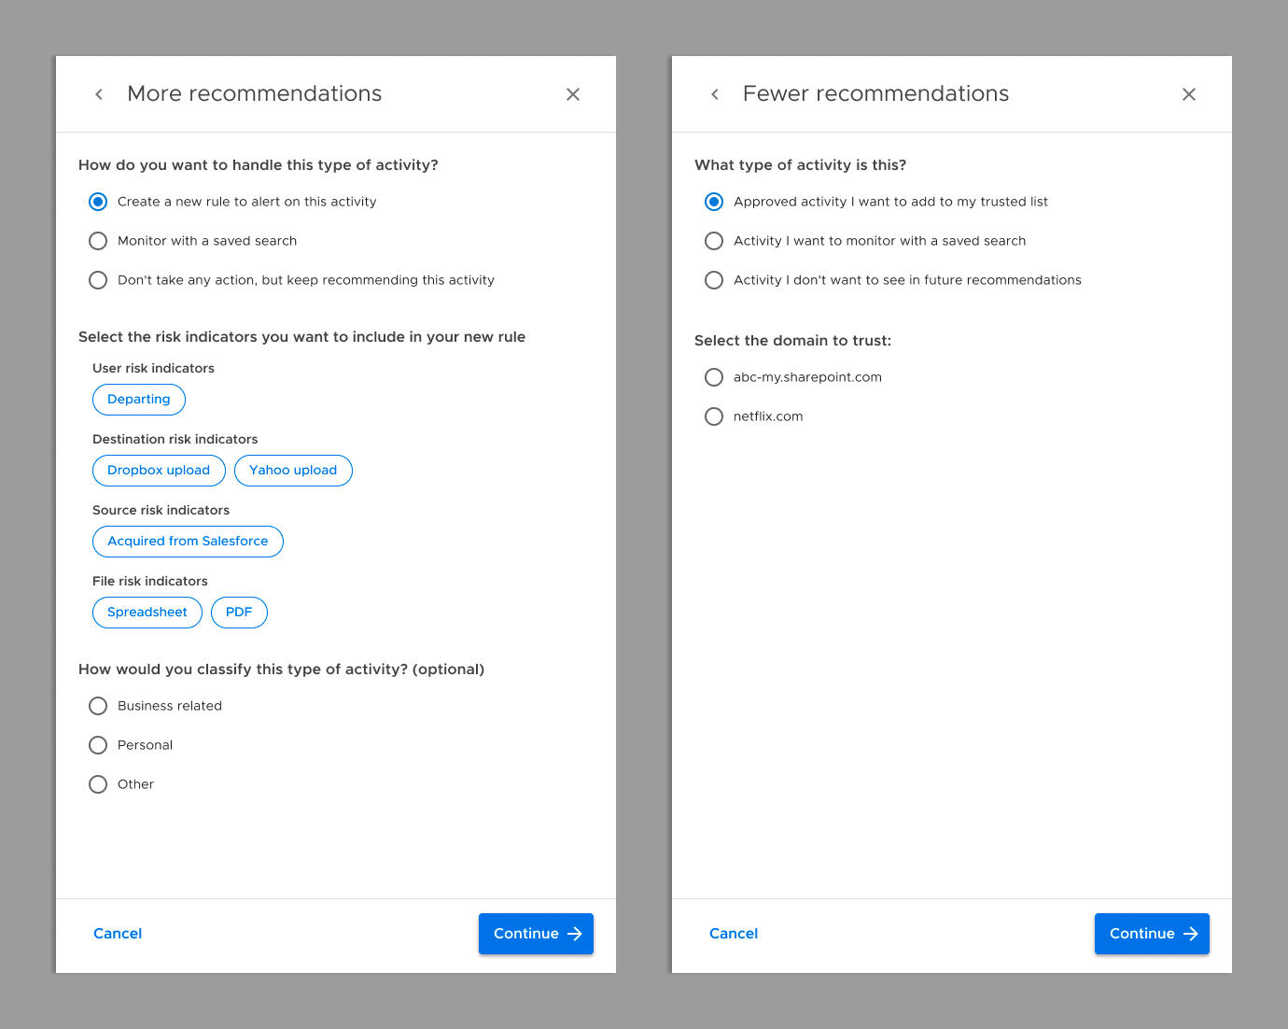Toggle the Yahoo upload indicator chip
This screenshot has width=1288, height=1029.
(293, 471)
